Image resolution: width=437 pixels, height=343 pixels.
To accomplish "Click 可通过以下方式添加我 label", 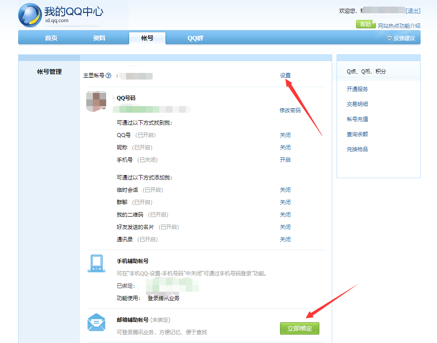I will point(144,178).
